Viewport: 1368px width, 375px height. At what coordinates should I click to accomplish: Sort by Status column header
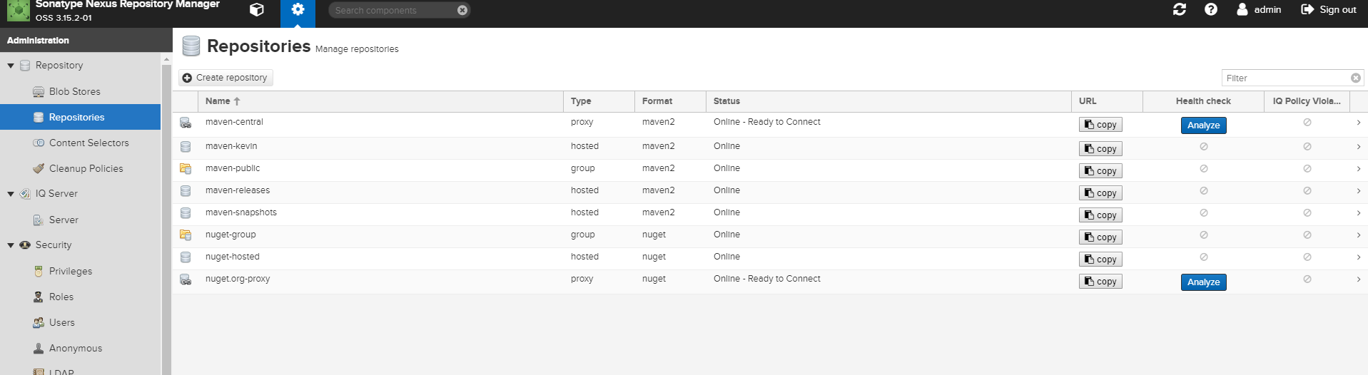point(889,101)
